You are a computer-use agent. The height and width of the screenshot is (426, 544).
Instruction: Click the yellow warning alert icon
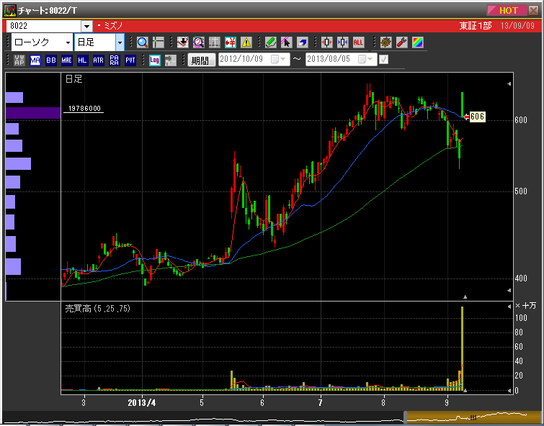click(246, 42)
